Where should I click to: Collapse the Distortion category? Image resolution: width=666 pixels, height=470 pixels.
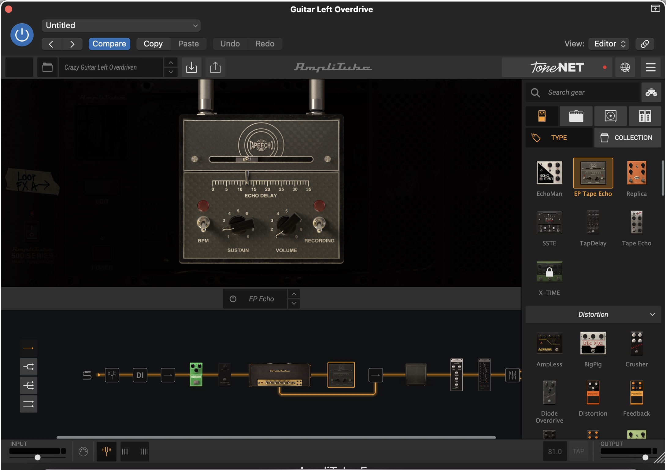(x=593, y=314)
